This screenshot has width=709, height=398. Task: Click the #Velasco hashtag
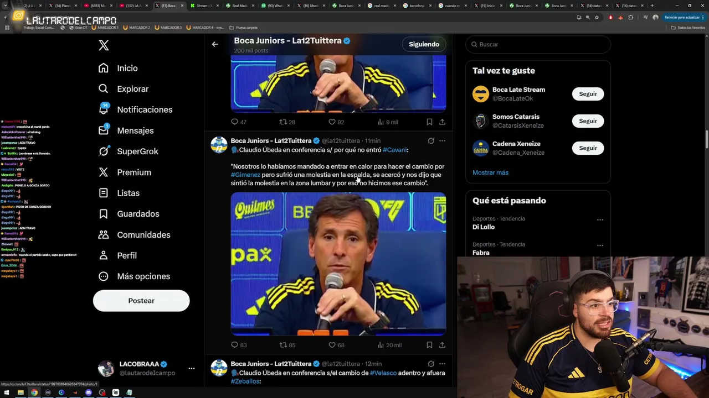coord(383,373)
